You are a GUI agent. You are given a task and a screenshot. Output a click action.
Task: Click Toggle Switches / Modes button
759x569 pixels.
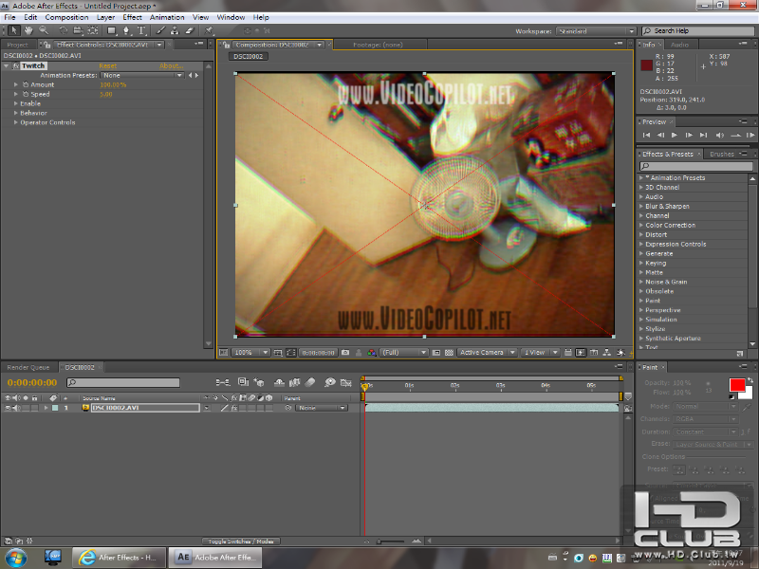241,541
